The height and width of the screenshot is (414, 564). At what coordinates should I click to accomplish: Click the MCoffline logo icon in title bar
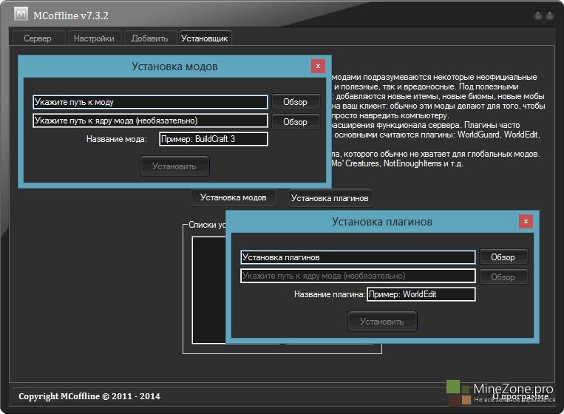21,14
